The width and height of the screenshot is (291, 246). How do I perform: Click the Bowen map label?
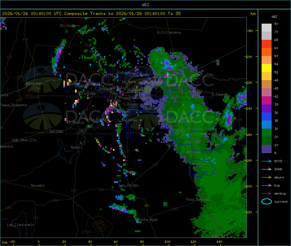pyautogui.click(x=215, y=144)
